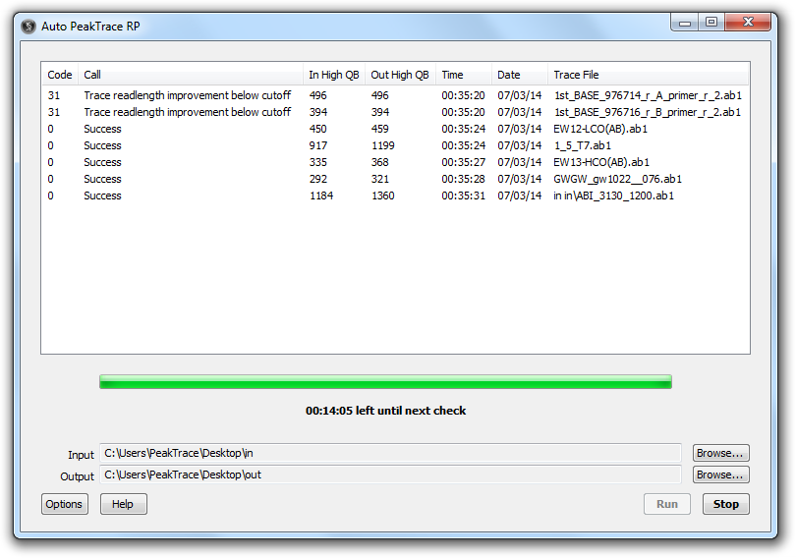Sort by the Code column header
796x558 pixels.
click(60, 75)
